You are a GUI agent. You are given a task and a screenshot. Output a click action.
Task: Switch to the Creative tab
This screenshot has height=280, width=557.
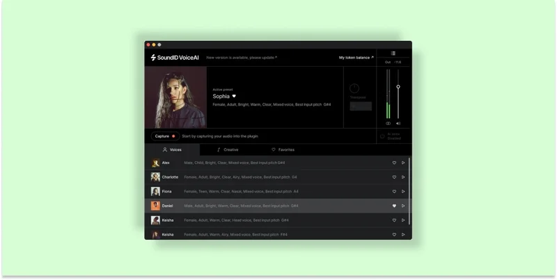(228, 149)
